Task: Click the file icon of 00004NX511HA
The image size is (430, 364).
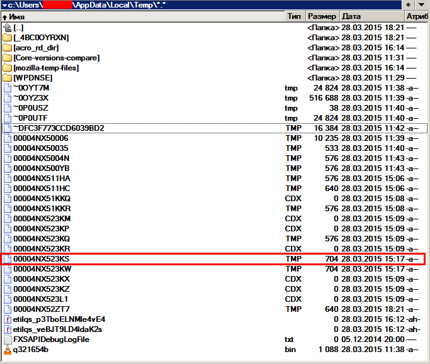Action: 8,179
